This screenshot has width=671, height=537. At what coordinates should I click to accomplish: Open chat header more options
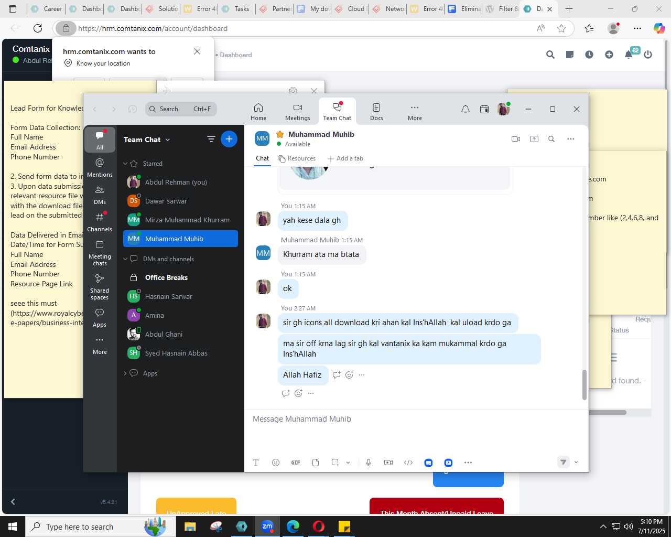[x=570, y=139]
